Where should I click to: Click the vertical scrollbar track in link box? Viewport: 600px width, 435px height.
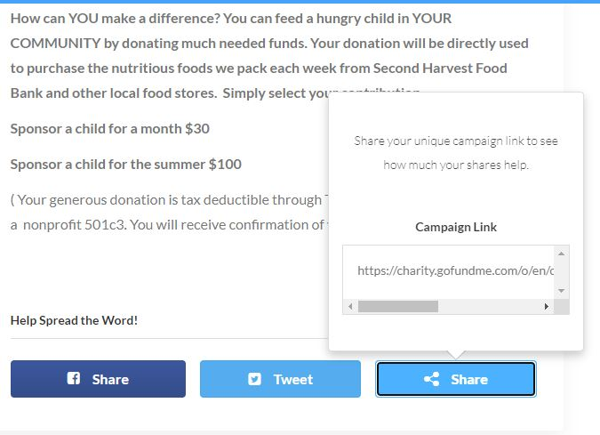coord(561,271)
